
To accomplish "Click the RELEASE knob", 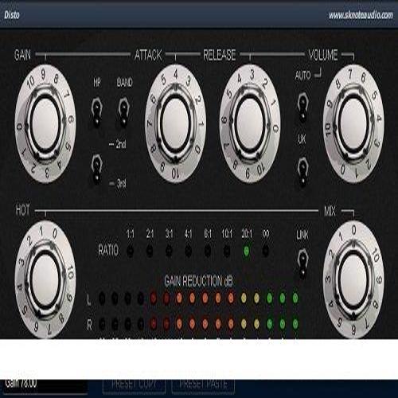I will coord(250,124).
